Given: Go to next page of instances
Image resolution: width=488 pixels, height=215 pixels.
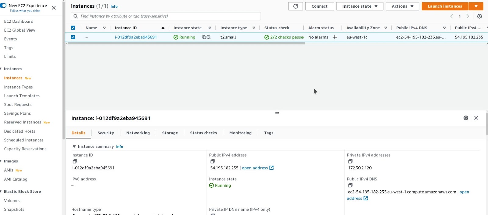Looking at the screenshot, I should 468,16.
